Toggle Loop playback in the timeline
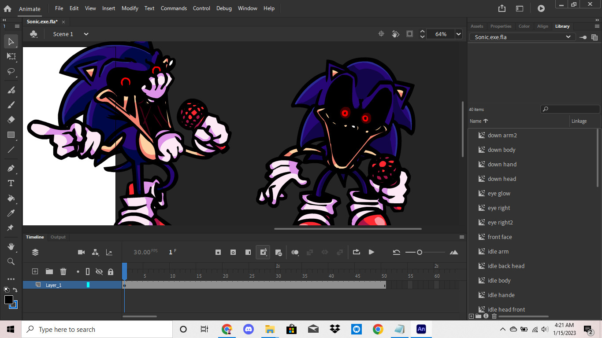The height and width of the screenshot is (338, 602). pos(356,252)
